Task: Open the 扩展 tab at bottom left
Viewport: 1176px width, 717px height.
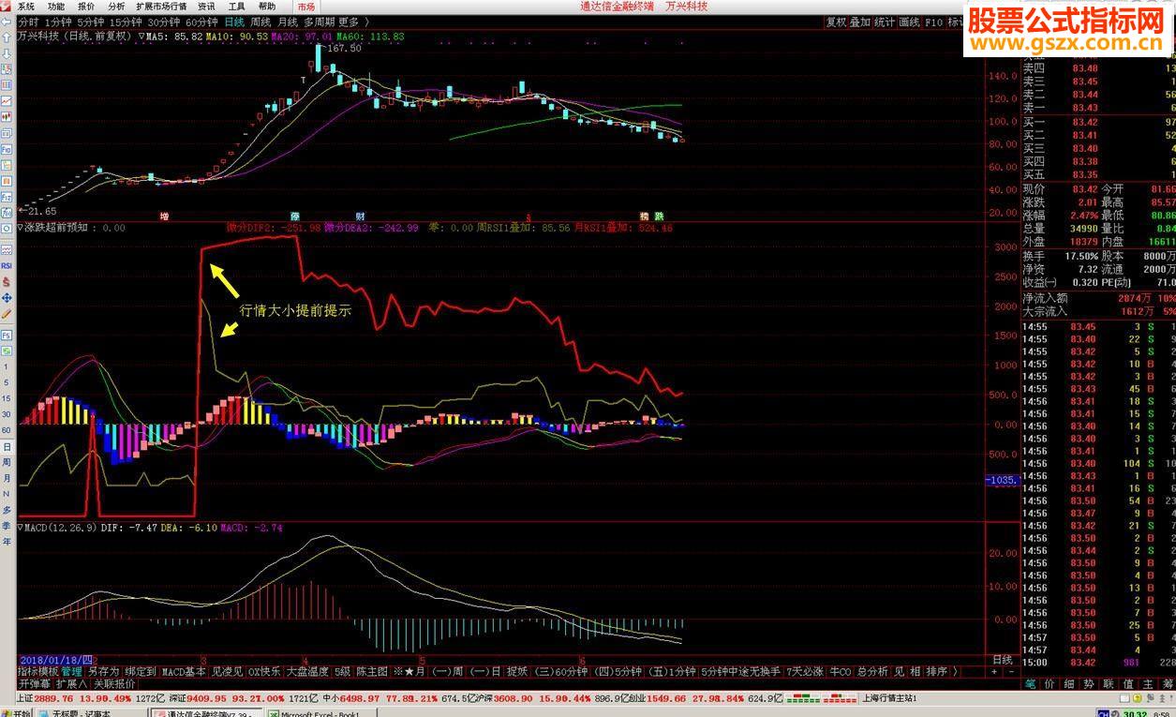Action: 70,683
